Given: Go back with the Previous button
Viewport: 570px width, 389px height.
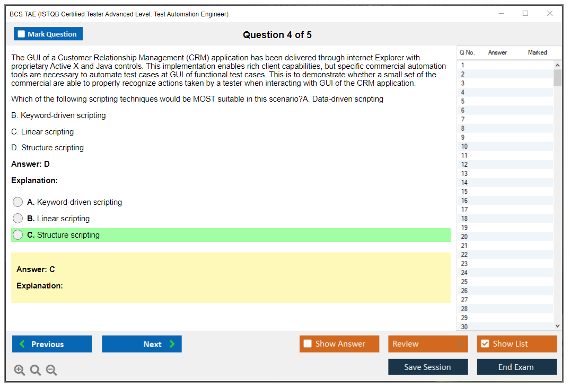Looking at the screenshot, I should (x=52, y=344).
